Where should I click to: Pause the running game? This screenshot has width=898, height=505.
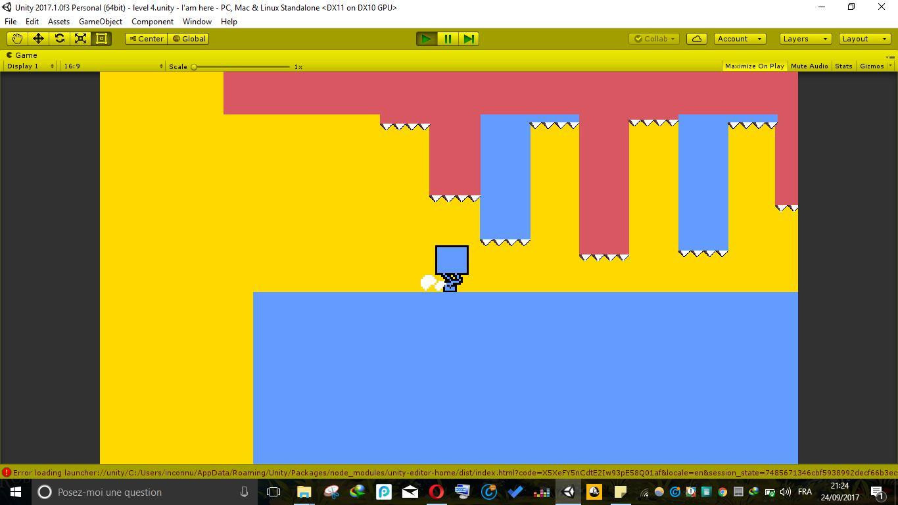point(448,39)
